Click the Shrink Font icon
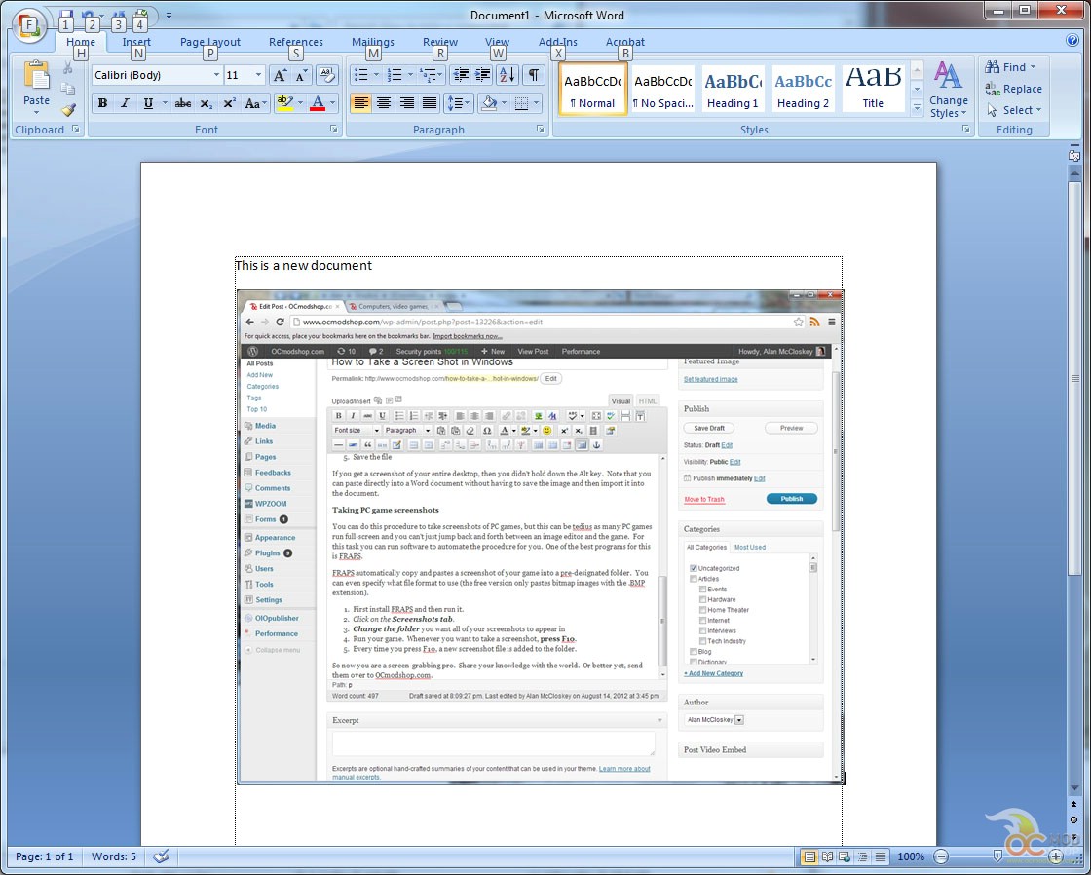This screenshot has width=1091, height=875. point(301,75)
